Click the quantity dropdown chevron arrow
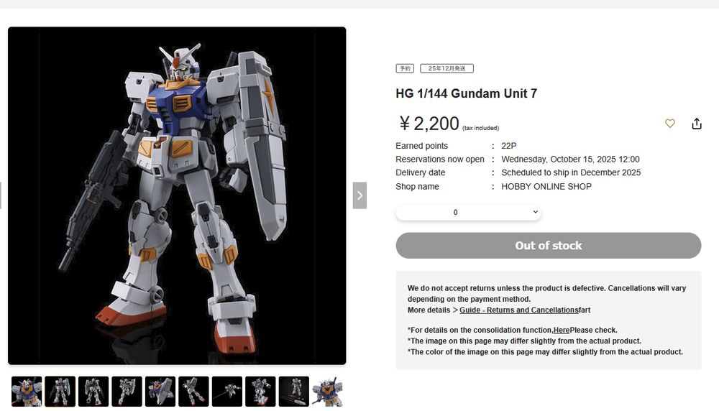This screenshot has width=719, height=411. pyautogui.click(x=535, y=212)
